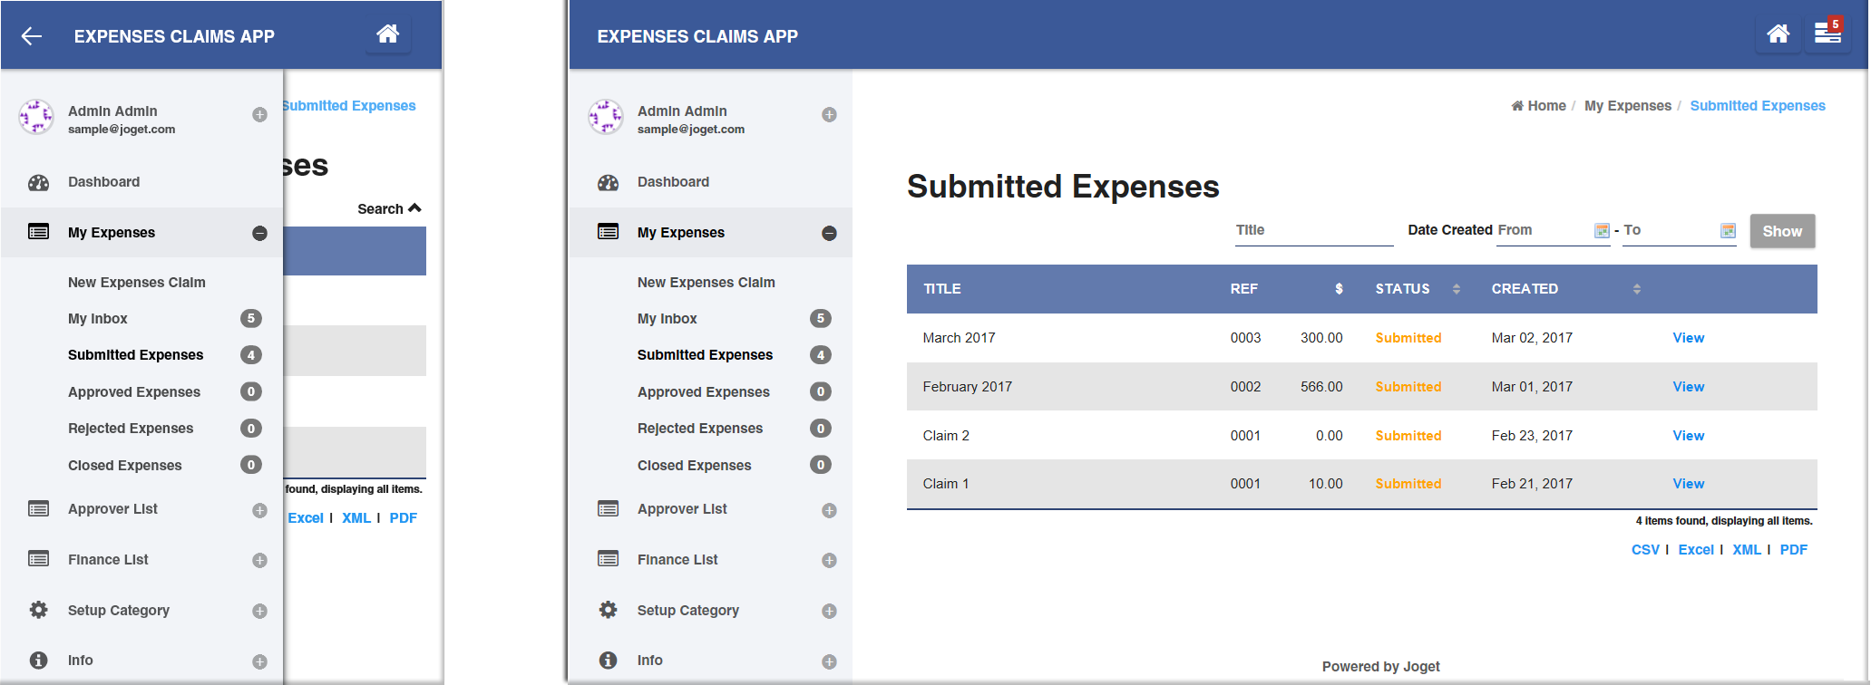The height and width of the screenshot is (685, 1871).
Task: Open the Date Created From calendar picker
Action: click(x=1602, y=231)
